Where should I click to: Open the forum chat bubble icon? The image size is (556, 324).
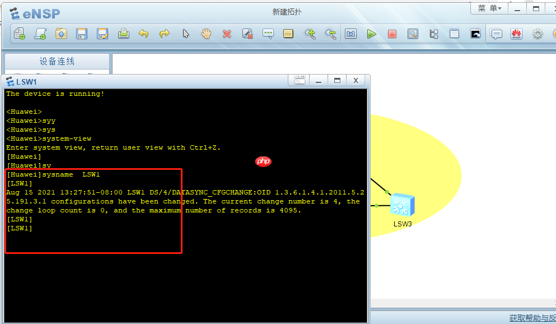click(x=496, y=34)
